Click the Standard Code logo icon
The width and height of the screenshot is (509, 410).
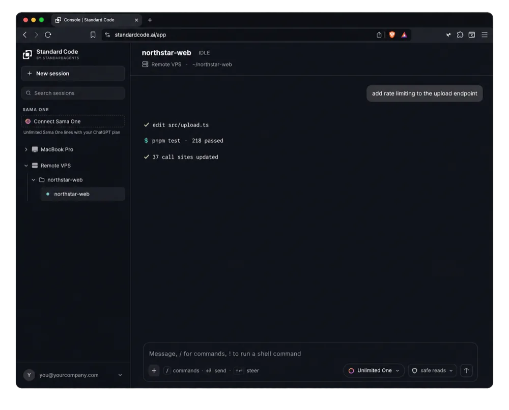tap(27, 54)
